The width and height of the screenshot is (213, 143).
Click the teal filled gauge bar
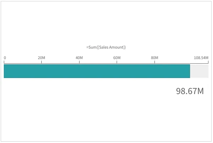[x=97, y=71]
